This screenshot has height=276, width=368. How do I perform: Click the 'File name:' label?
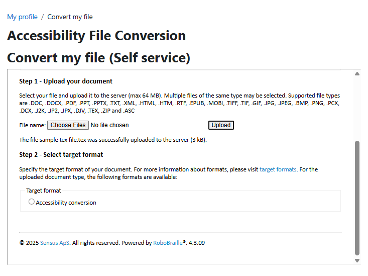(32, 125)
